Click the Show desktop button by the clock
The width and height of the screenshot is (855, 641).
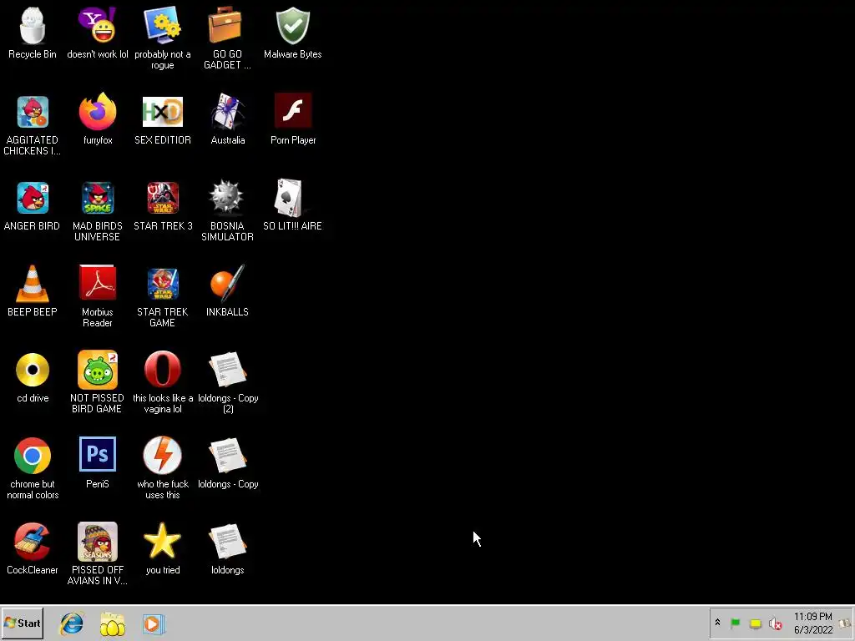pos(847,623)
